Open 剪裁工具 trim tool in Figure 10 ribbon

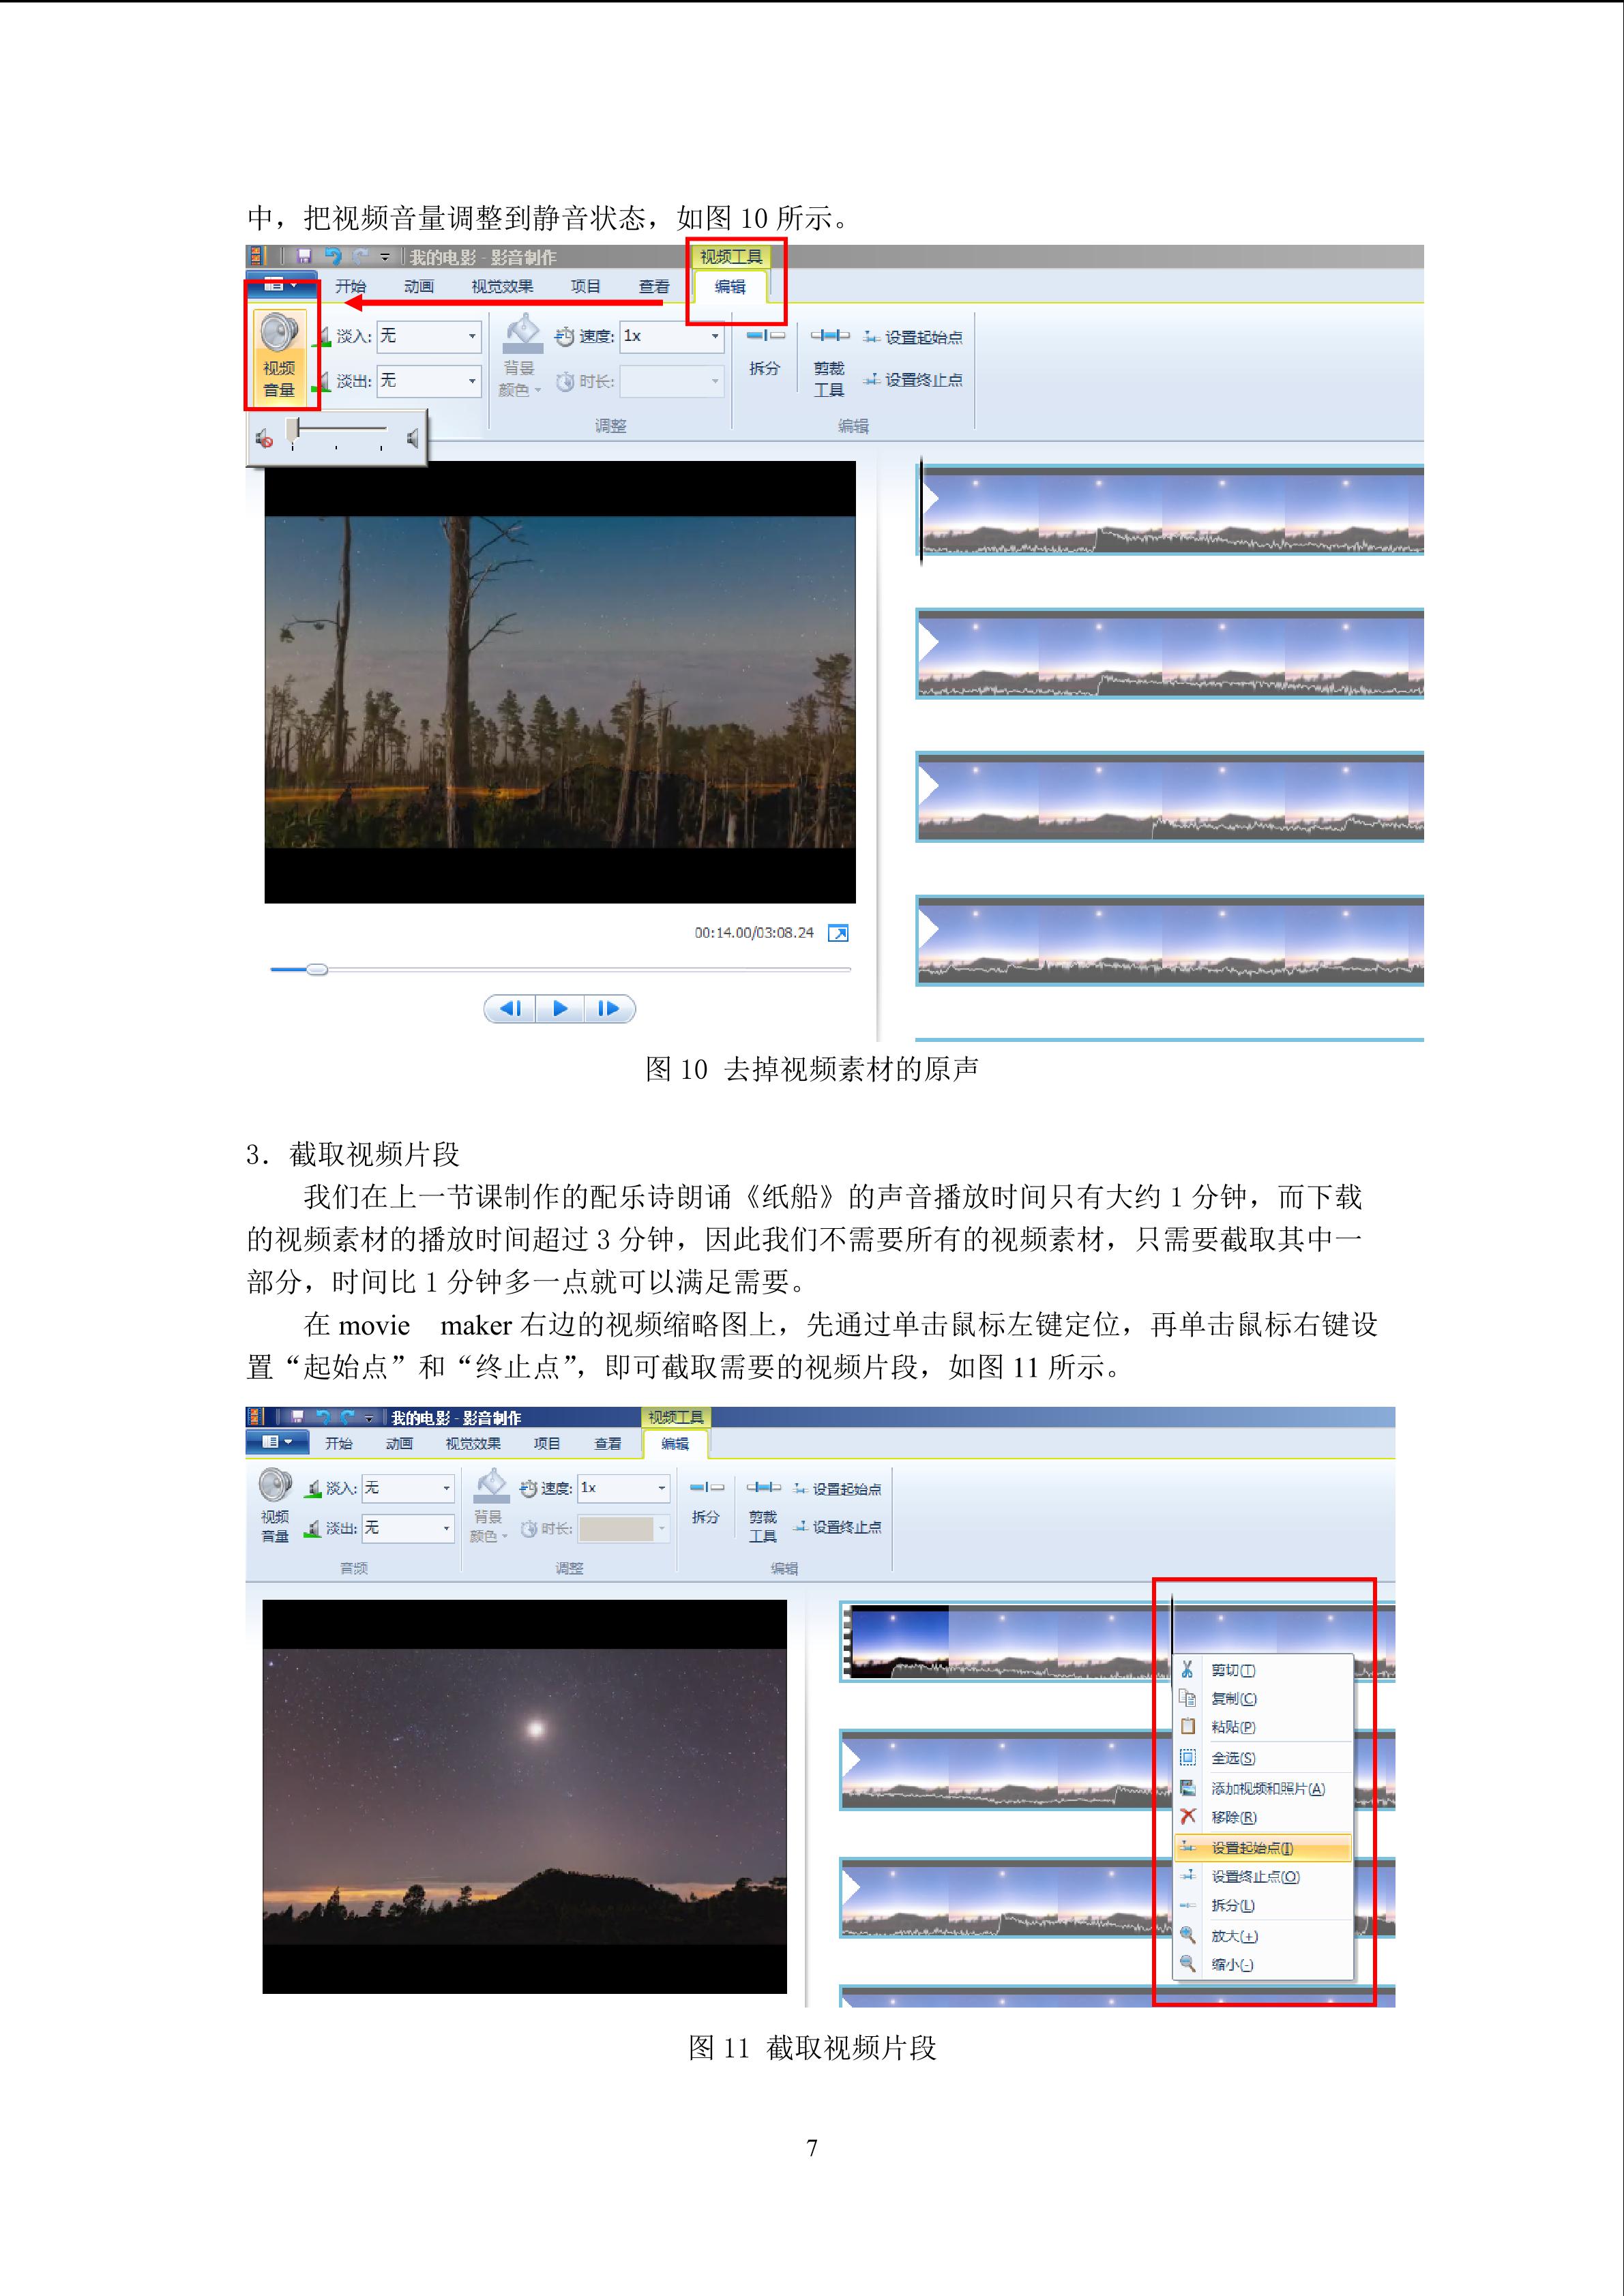point(829,362)
